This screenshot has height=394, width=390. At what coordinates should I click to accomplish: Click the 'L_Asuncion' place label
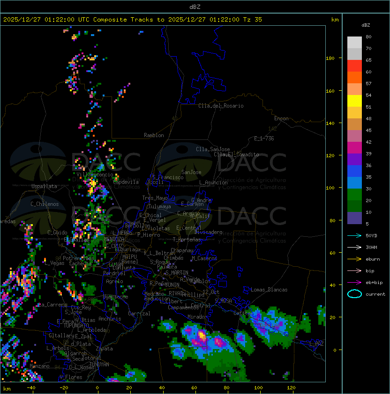coord(213,182)
